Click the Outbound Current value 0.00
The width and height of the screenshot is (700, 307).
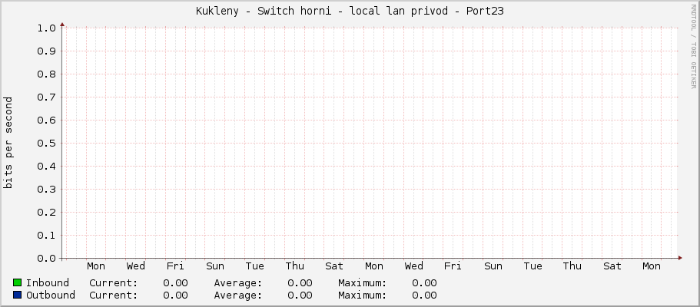pos(175,295)
